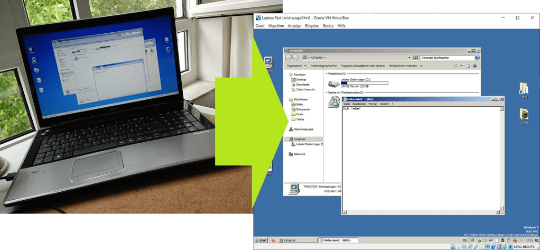540x250 pixels.
Task: Select the Lokaler Datenträger (C:) drive icon
Action: (333, 84)
